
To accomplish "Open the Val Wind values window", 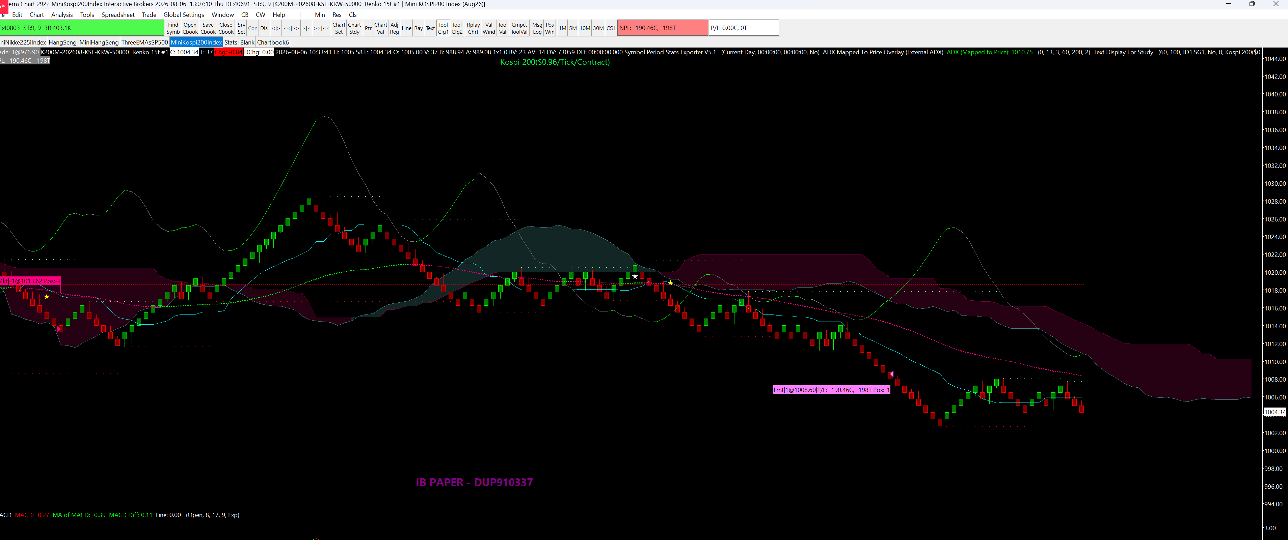I will [489, 28].
